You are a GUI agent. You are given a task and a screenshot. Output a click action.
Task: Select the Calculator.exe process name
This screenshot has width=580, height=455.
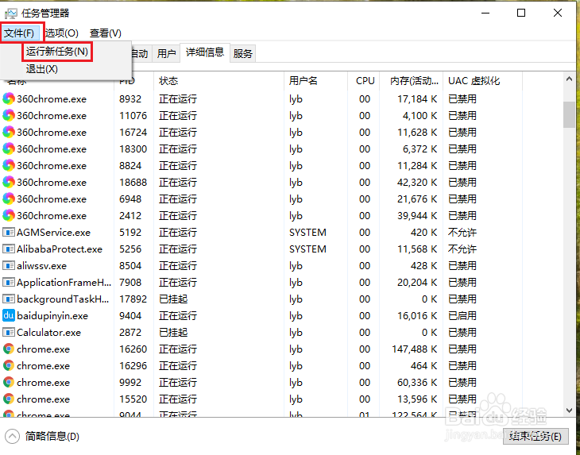point(48,332)
